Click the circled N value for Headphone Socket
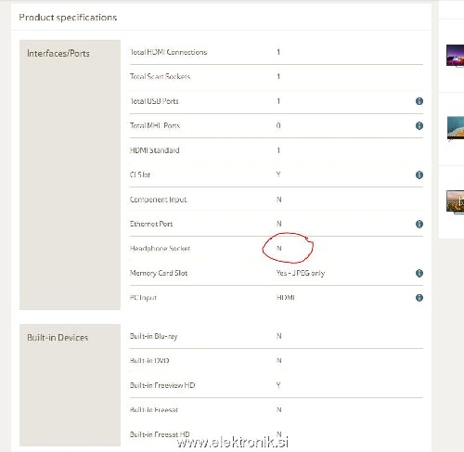Image resolution: width=464 pixels, height=452 pixels. [279, 249]
